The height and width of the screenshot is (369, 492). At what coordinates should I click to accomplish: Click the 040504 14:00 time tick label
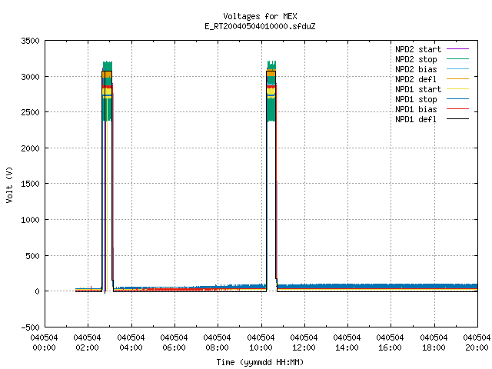tap(347, 343)
